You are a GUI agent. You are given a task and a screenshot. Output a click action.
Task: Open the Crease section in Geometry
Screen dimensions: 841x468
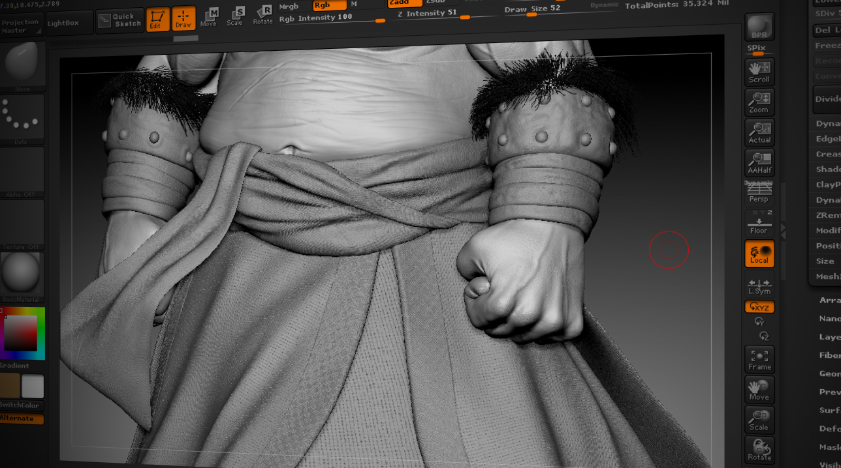point(827,154)
